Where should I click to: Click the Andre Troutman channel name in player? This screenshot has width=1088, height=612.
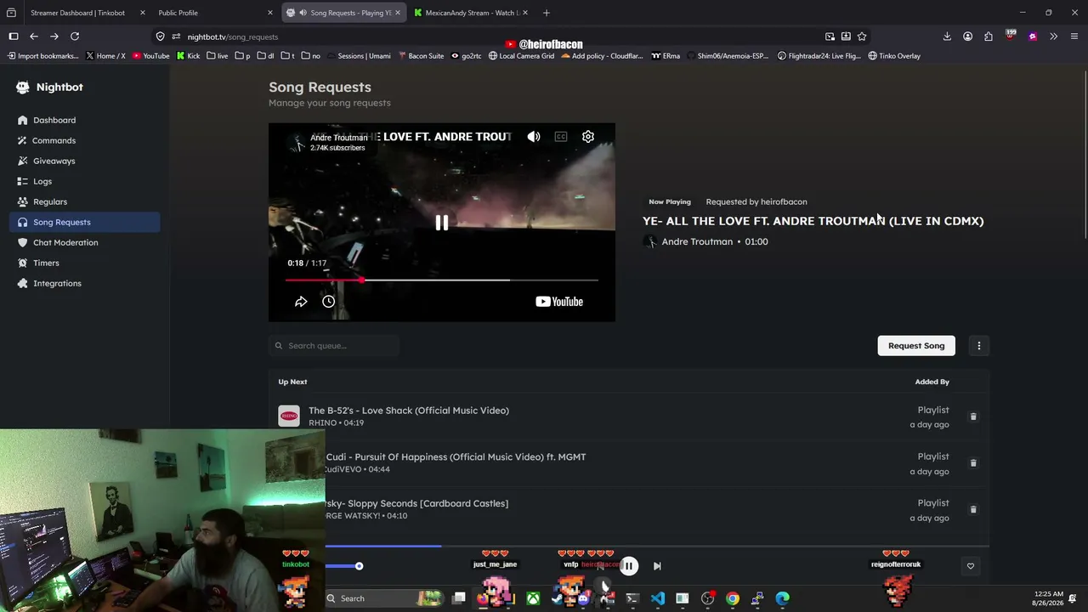[x=338, y=138]
